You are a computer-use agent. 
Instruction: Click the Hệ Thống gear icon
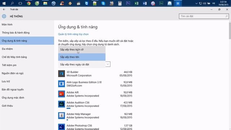(4, 16)
